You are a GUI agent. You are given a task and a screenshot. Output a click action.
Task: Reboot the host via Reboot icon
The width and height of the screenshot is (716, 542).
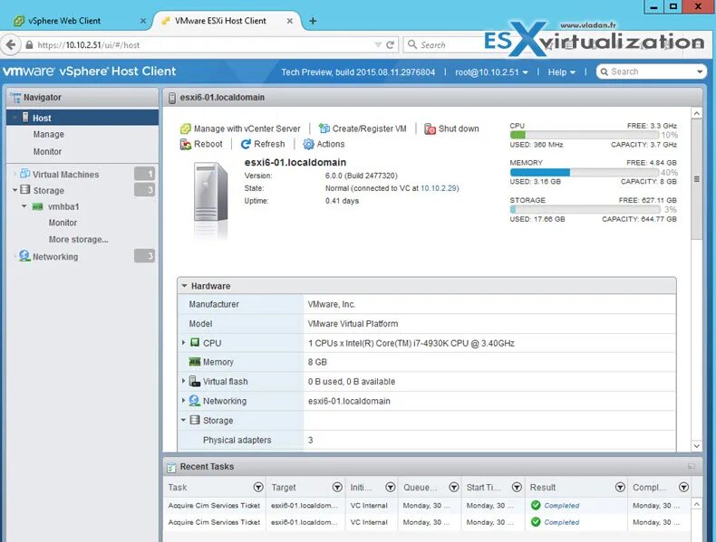pos(186,144)
